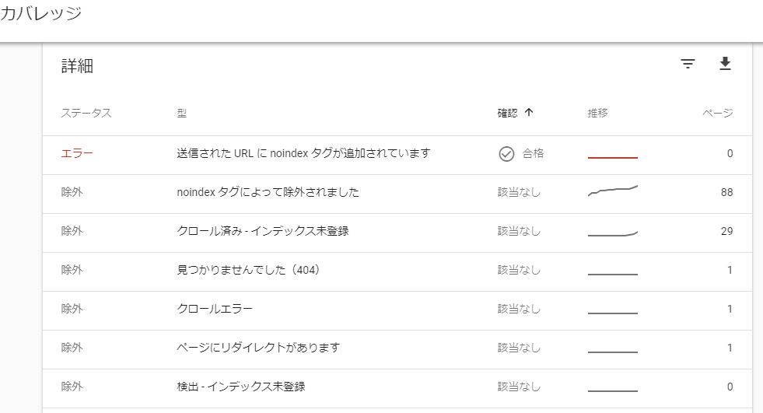Click red trend sparkline in error row
Screen dimensions: 763x413
coord(613,157)
